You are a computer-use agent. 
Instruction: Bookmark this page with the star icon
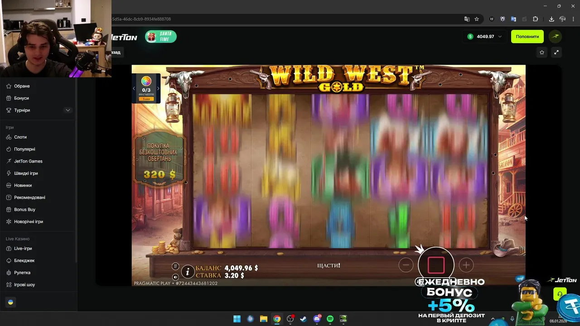tap(477, 19)
